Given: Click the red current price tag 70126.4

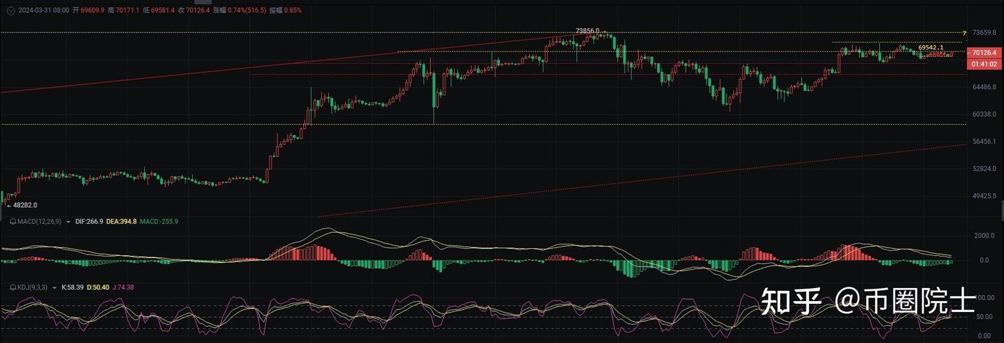Looking at the screenshot, I should click(x=984, y=53).
